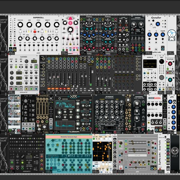The image size is (180, 180).
Task: Click the green GATE jack on FM-OP
Action: tap(30, 129)
